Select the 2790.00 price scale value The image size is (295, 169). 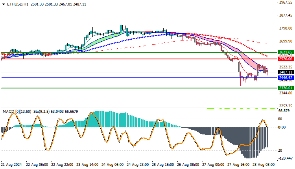(x=286, y=28)
